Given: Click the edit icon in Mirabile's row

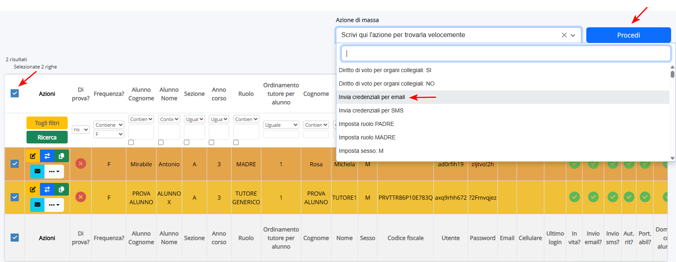Looking at the screenshot, I should (33, 156).
